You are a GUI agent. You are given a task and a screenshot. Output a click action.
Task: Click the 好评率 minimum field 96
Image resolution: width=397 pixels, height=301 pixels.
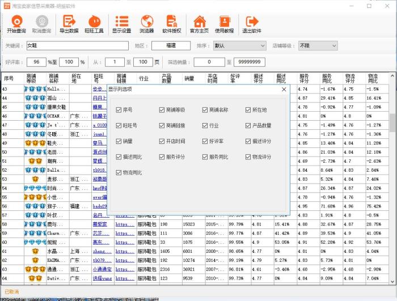point(36,62)
